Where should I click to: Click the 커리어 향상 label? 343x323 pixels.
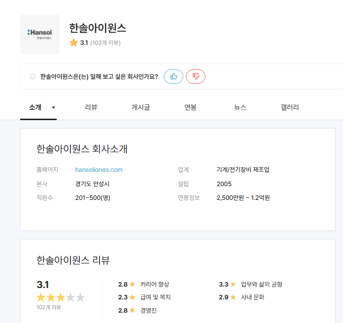click(x=155, y=284)
